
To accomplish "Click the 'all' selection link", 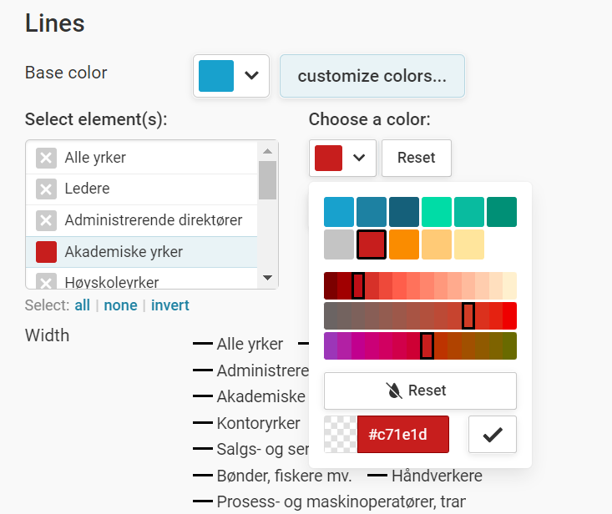I will (82, 305).
